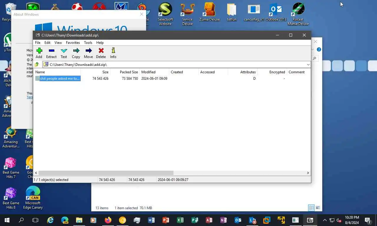The height and width of the screenshot is (226, 377).
Task: Open the Zuma Deluxe desktop shortcut
Action: (x=209, y=12)
